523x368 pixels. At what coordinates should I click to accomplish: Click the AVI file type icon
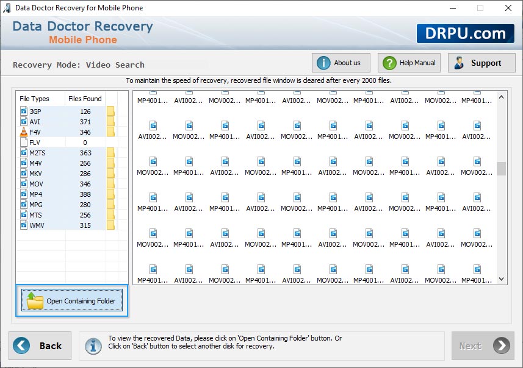click(x=24, y=121)
